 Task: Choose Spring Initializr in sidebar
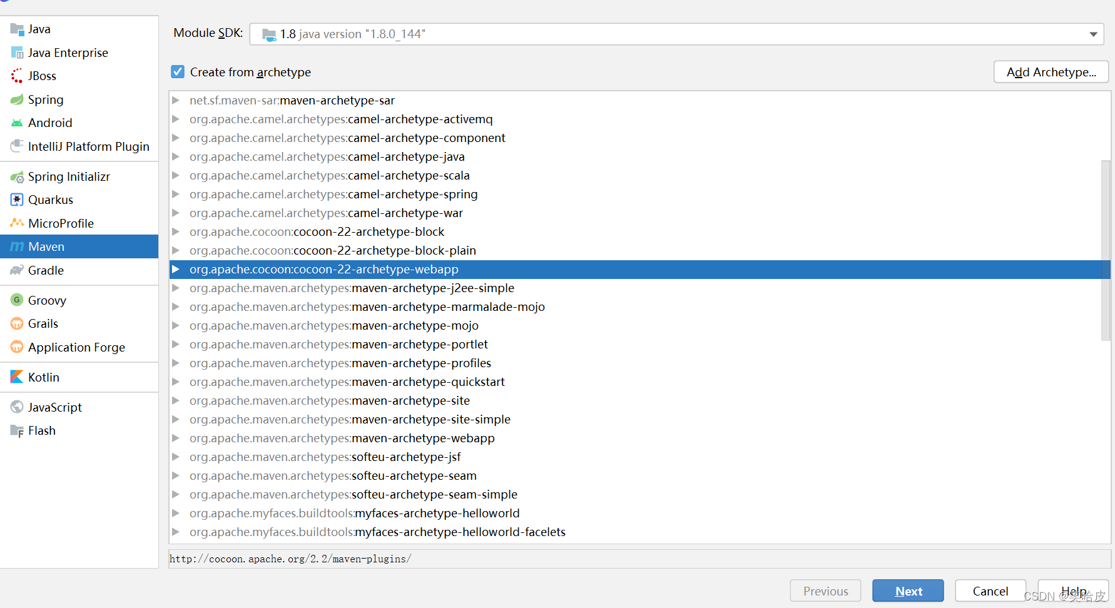[x=79, y=177]
